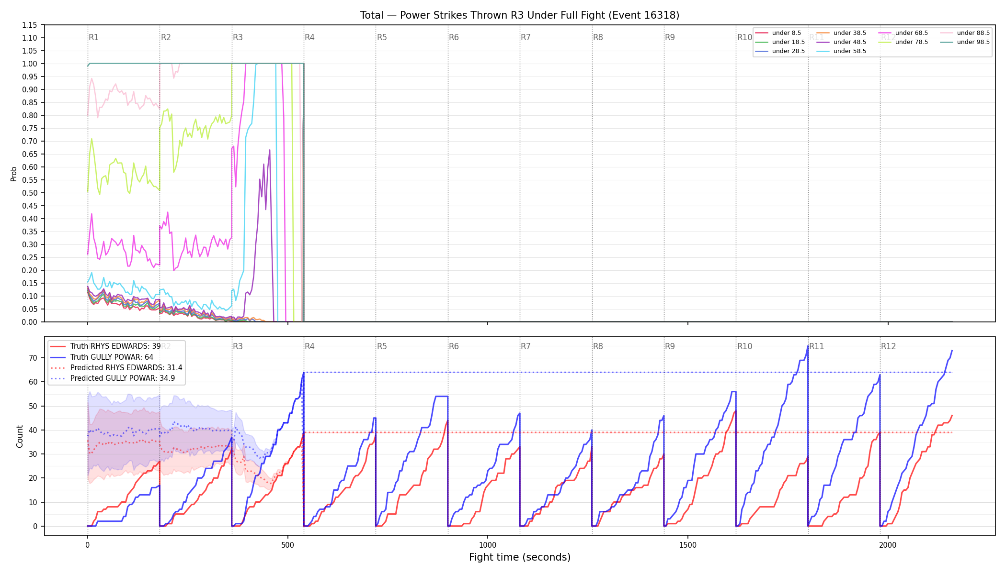Screen dimensions: 1006x574
Task: Click the cyan line swatch for under 58.5
Action: click(x=823, y=51)
